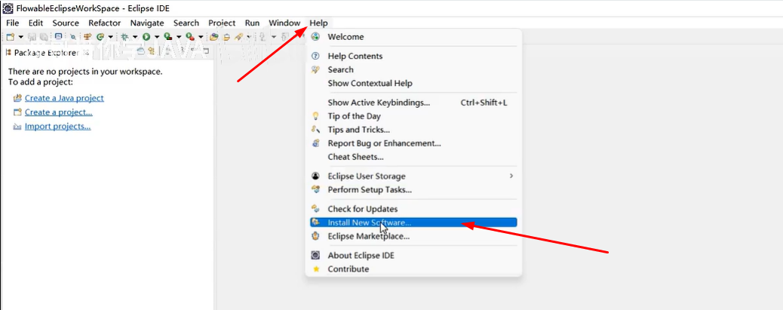The image size is (783, 310).
Task: Click the Debug bug toolbar icon
Action: tap(124, 36)
